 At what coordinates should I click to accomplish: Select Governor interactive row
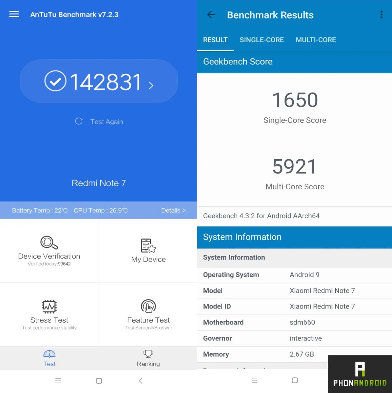tap(294, 339)
